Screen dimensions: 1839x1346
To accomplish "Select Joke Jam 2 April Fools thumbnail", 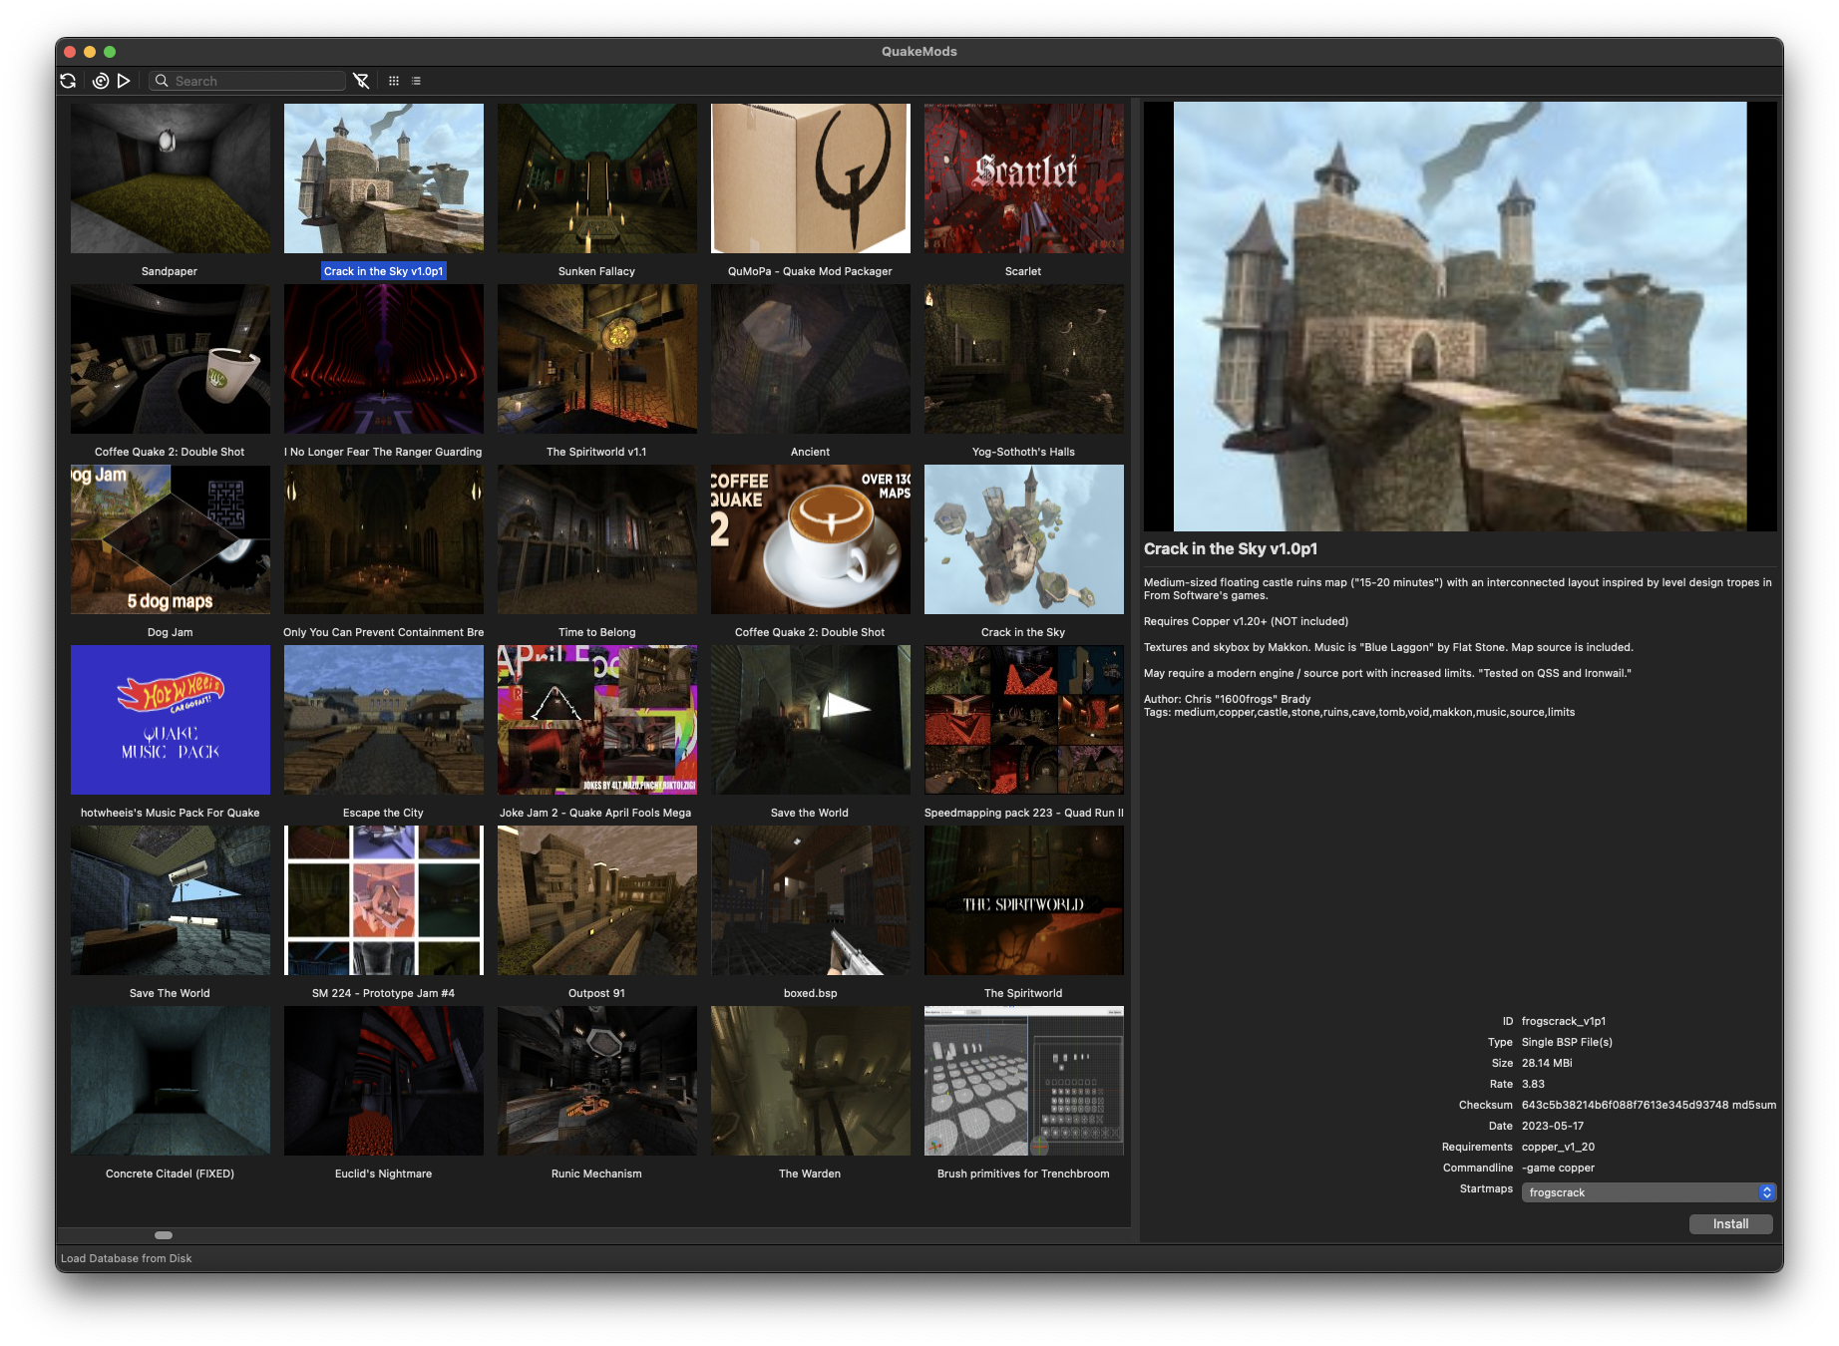I will pos(596,720).
